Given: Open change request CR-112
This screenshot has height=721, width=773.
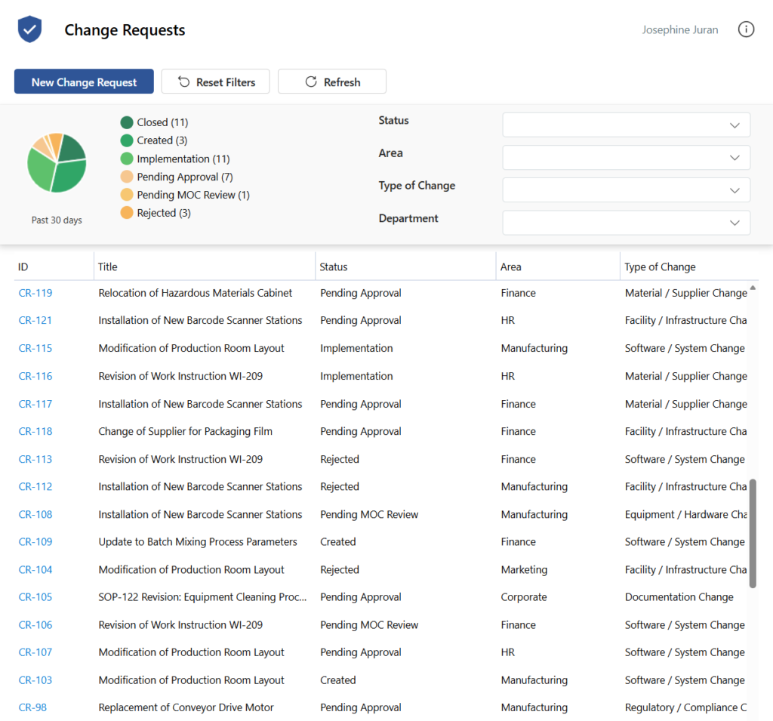Looking at the screenshot, I should (x=35, y=487).
